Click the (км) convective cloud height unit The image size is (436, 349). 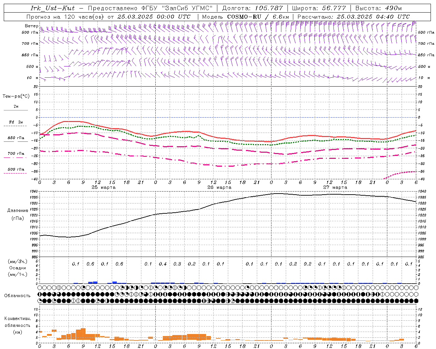coord(18,332)
